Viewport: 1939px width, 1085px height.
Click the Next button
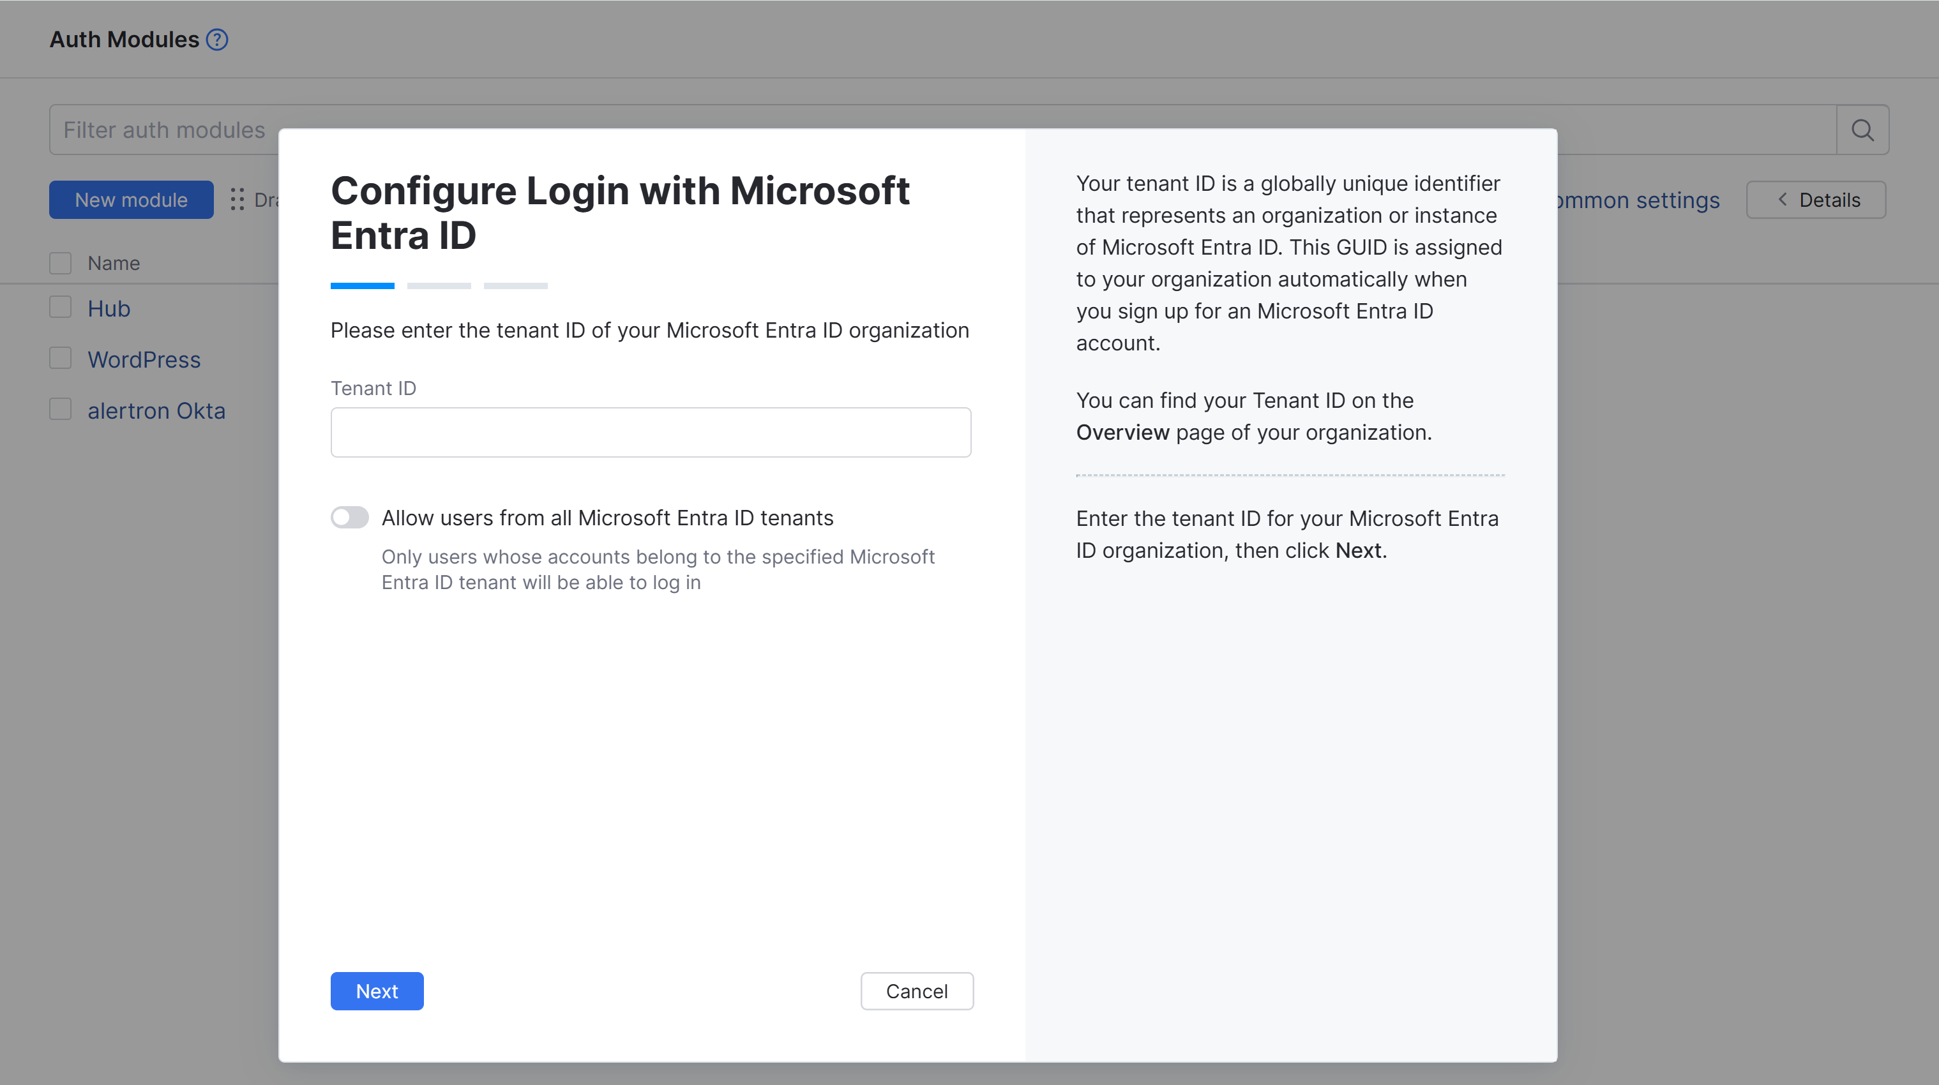(x=376, y=991)
